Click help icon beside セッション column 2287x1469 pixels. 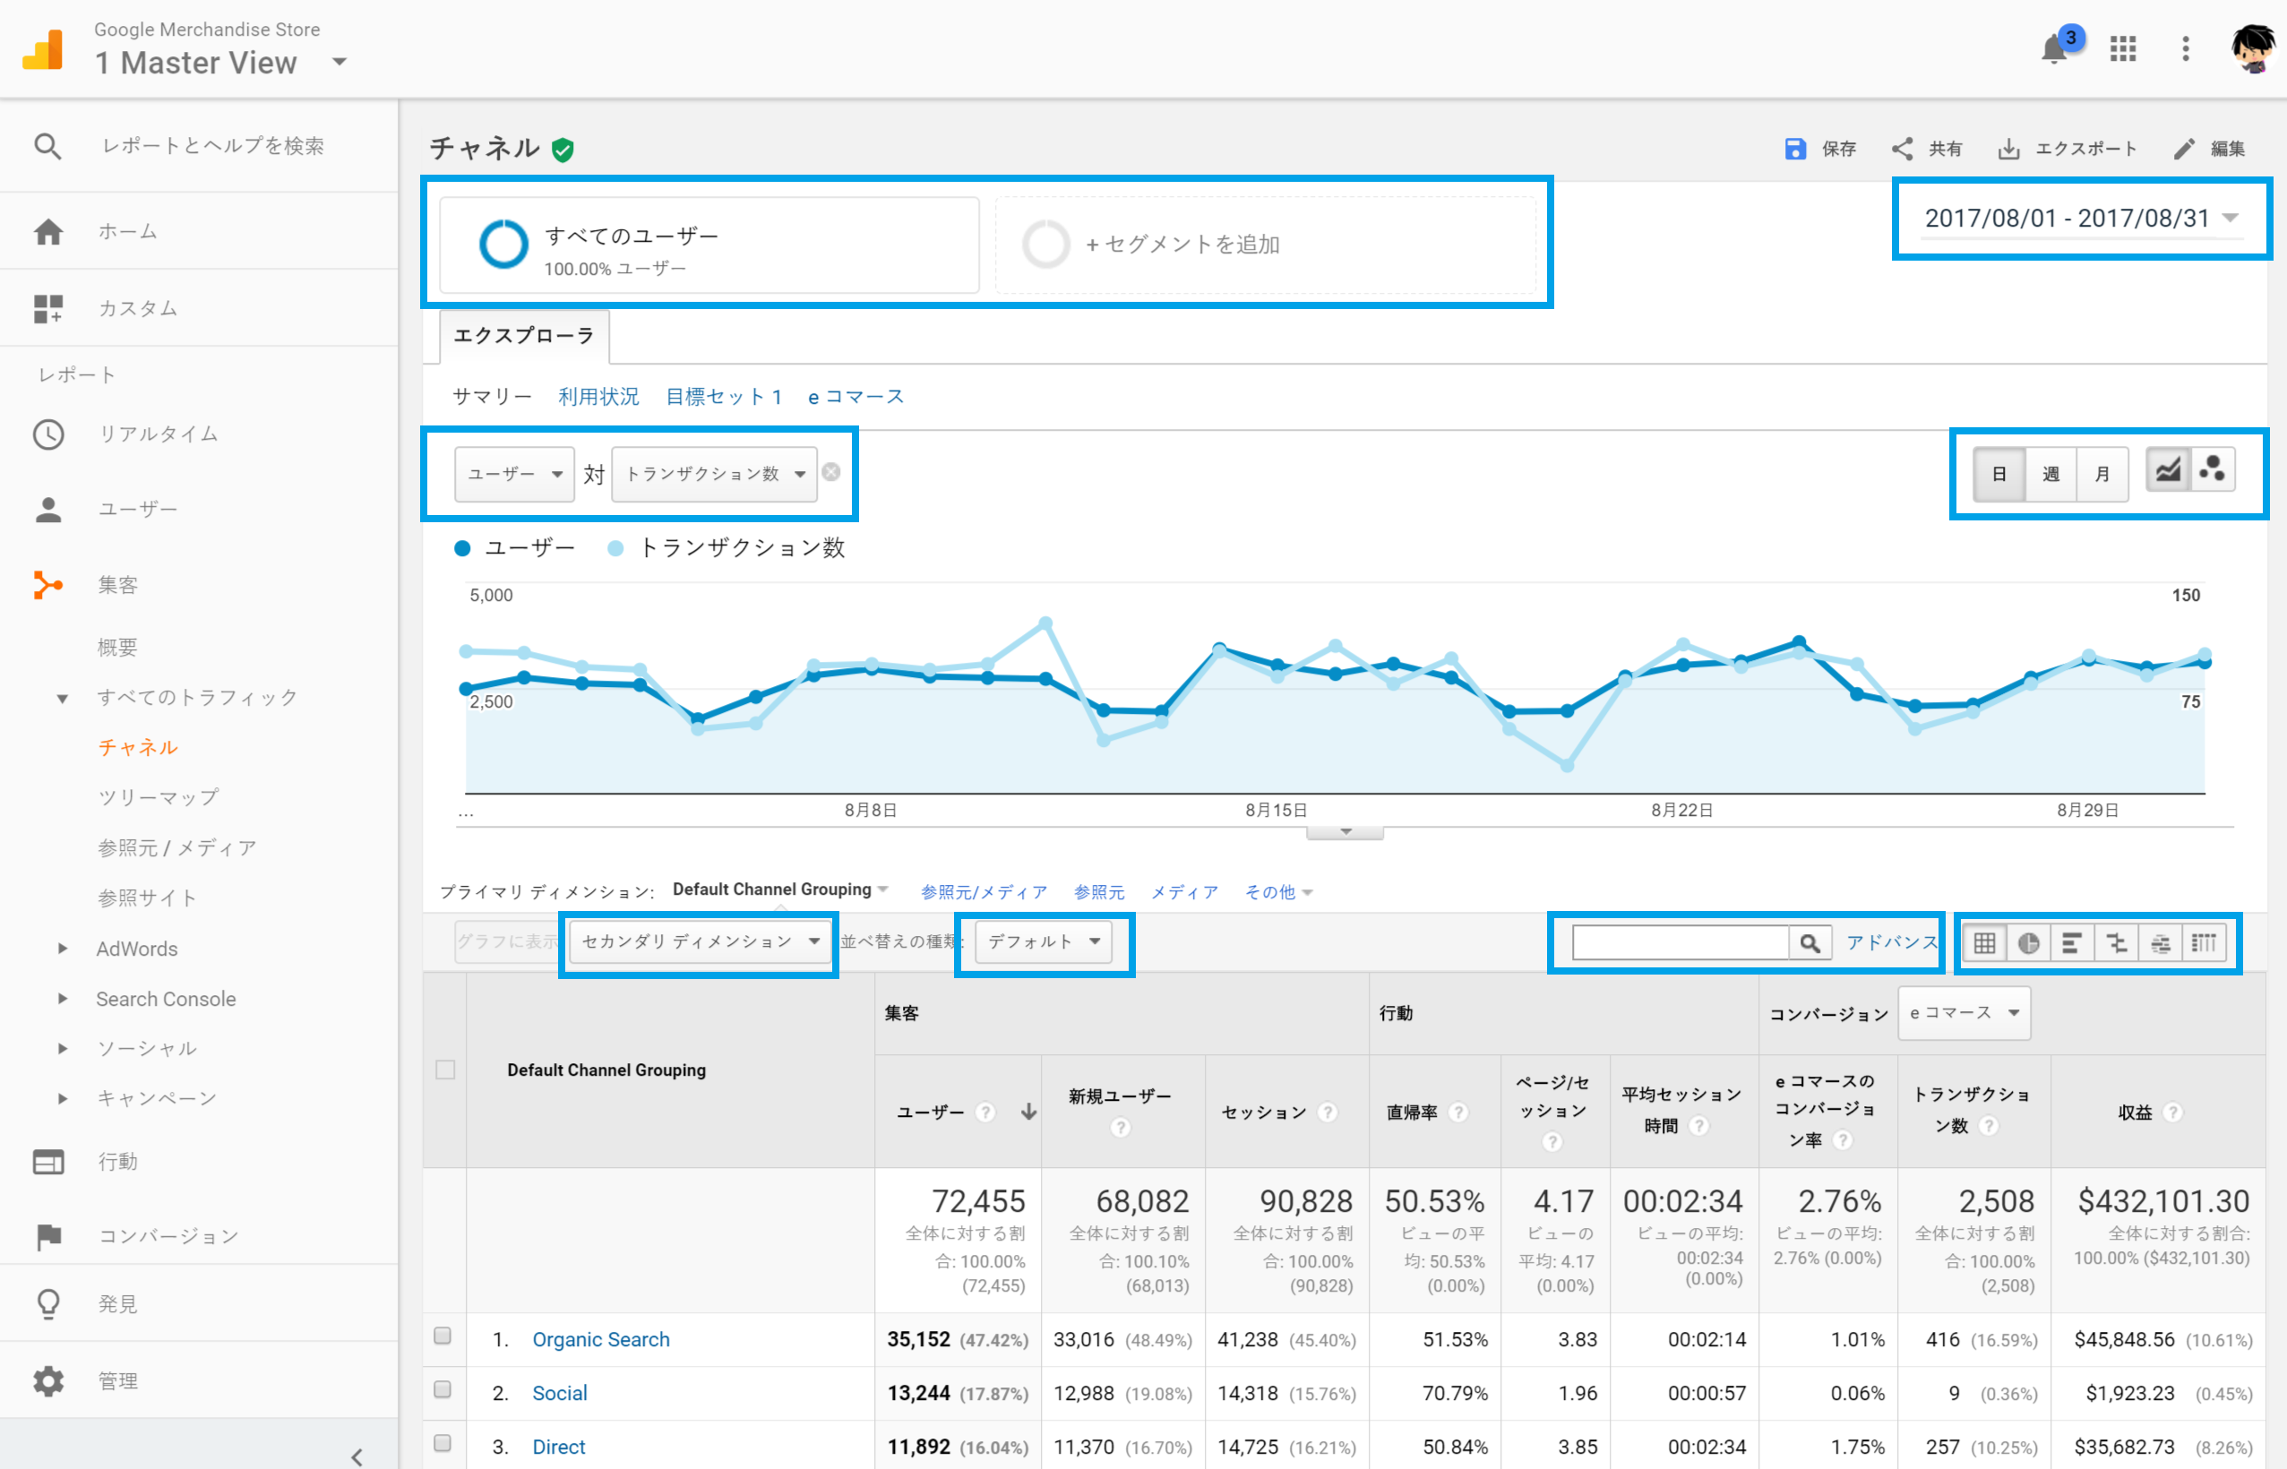pyautogui.click(x=1328, y=1112)
